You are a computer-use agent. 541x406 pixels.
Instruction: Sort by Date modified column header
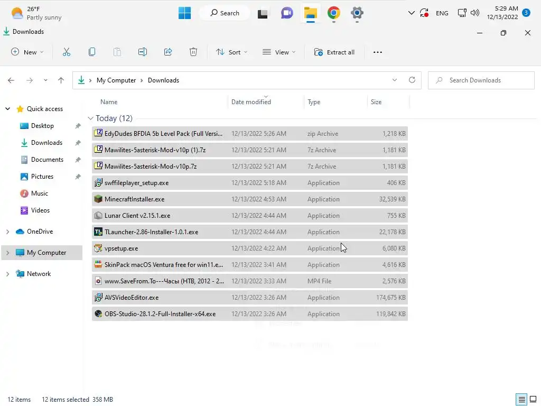coord(251,102)
